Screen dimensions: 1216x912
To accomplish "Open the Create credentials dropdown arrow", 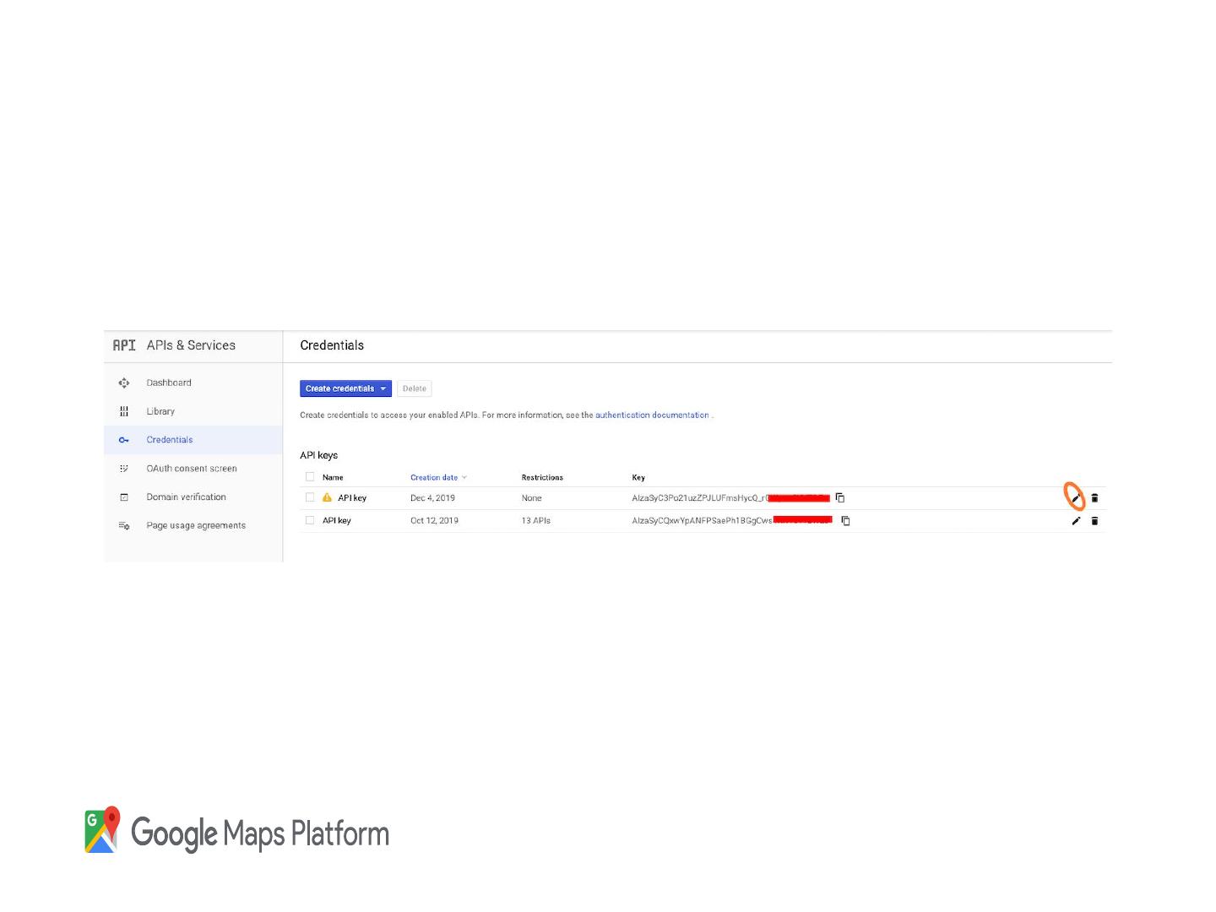I will click(x=383, y=388).
